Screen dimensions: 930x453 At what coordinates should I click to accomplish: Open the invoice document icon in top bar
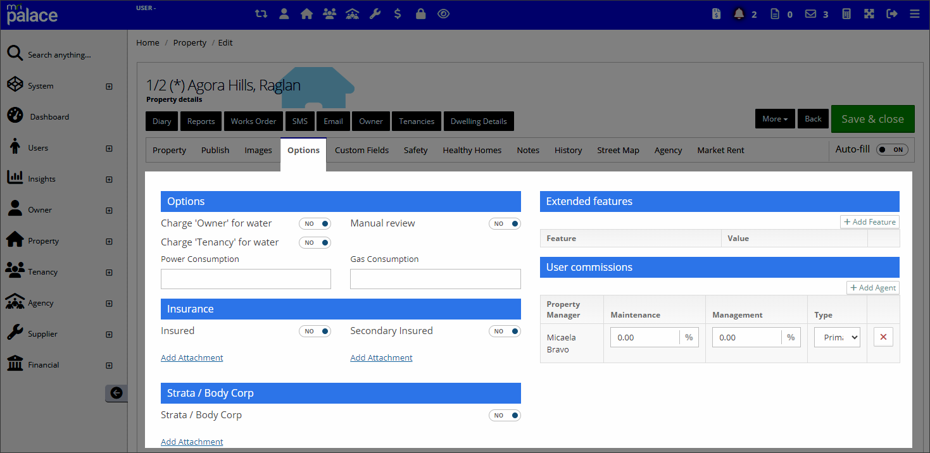pyautogui.click(x=716, y=14)
